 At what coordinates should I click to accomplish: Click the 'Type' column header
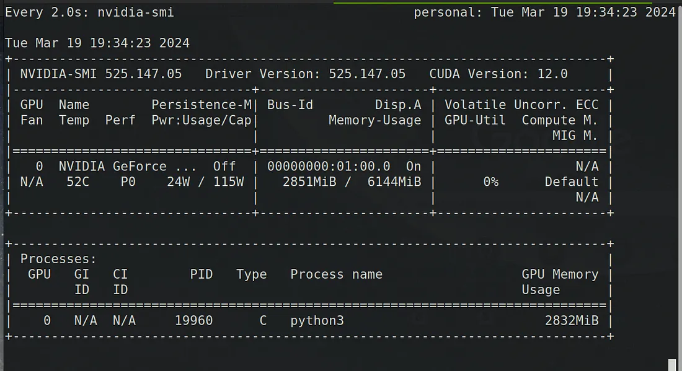pyautogui.click(x=251, y=274)
